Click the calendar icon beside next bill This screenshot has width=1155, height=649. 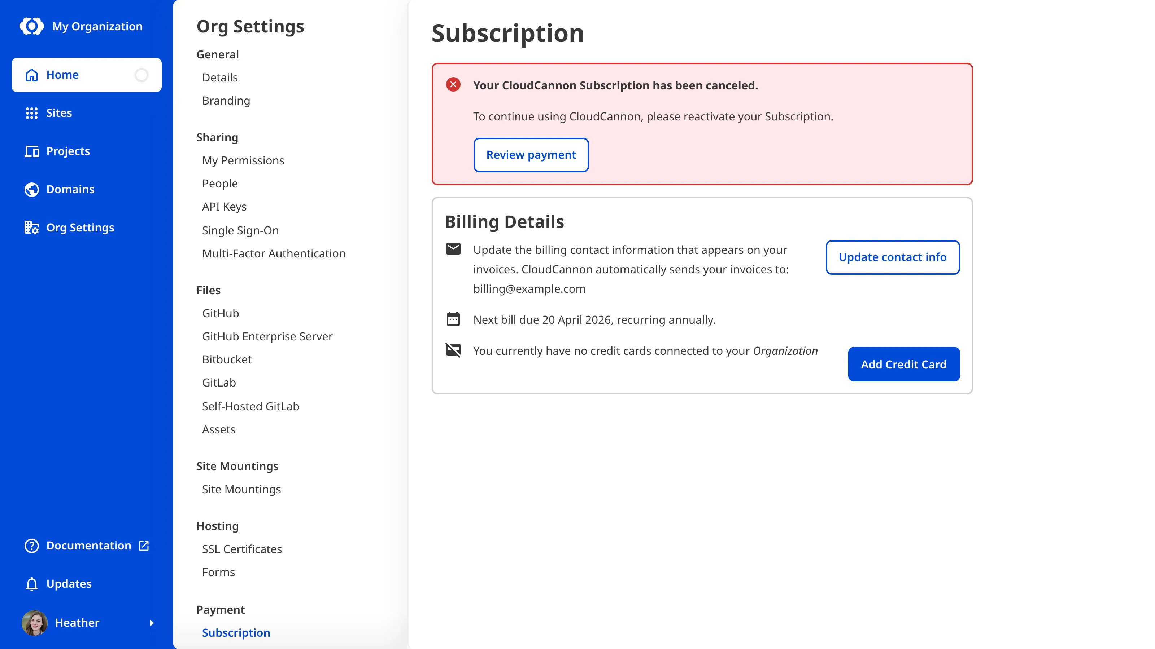tap(453, 319)
